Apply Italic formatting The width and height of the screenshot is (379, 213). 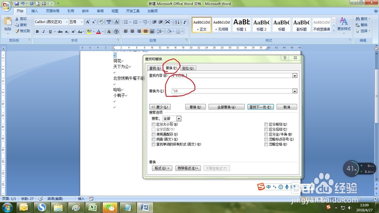click(x=44, y=31)
